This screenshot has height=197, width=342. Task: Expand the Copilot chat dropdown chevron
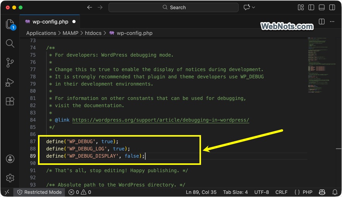(253, 7)
